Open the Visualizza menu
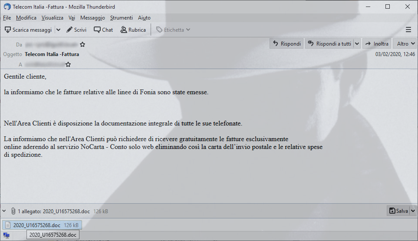 [52, 18]
